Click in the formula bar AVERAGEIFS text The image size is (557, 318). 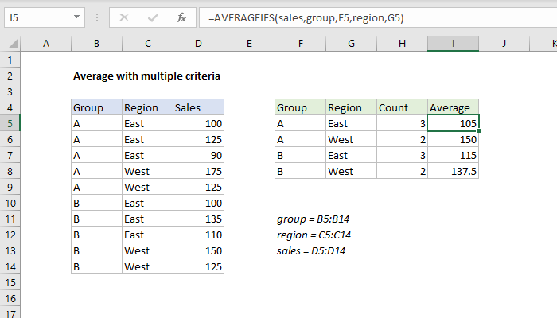click(305, 16)
